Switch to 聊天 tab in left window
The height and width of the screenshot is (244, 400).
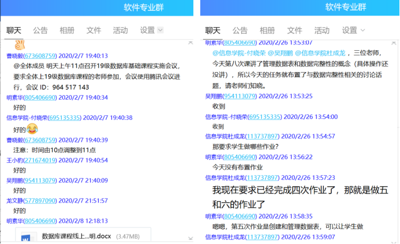pos(14,31)
